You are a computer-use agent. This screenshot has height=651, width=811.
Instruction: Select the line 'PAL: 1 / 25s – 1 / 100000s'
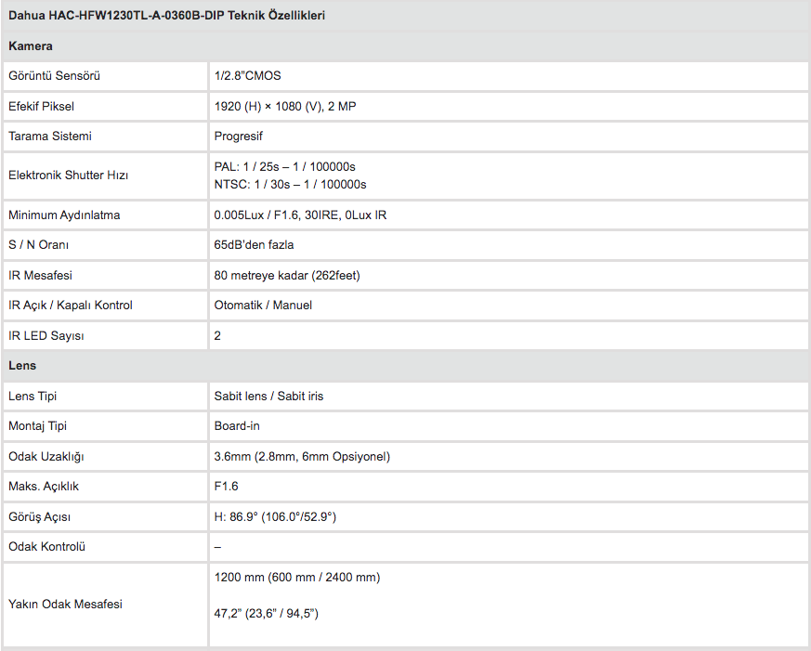(x=285, y=167)
